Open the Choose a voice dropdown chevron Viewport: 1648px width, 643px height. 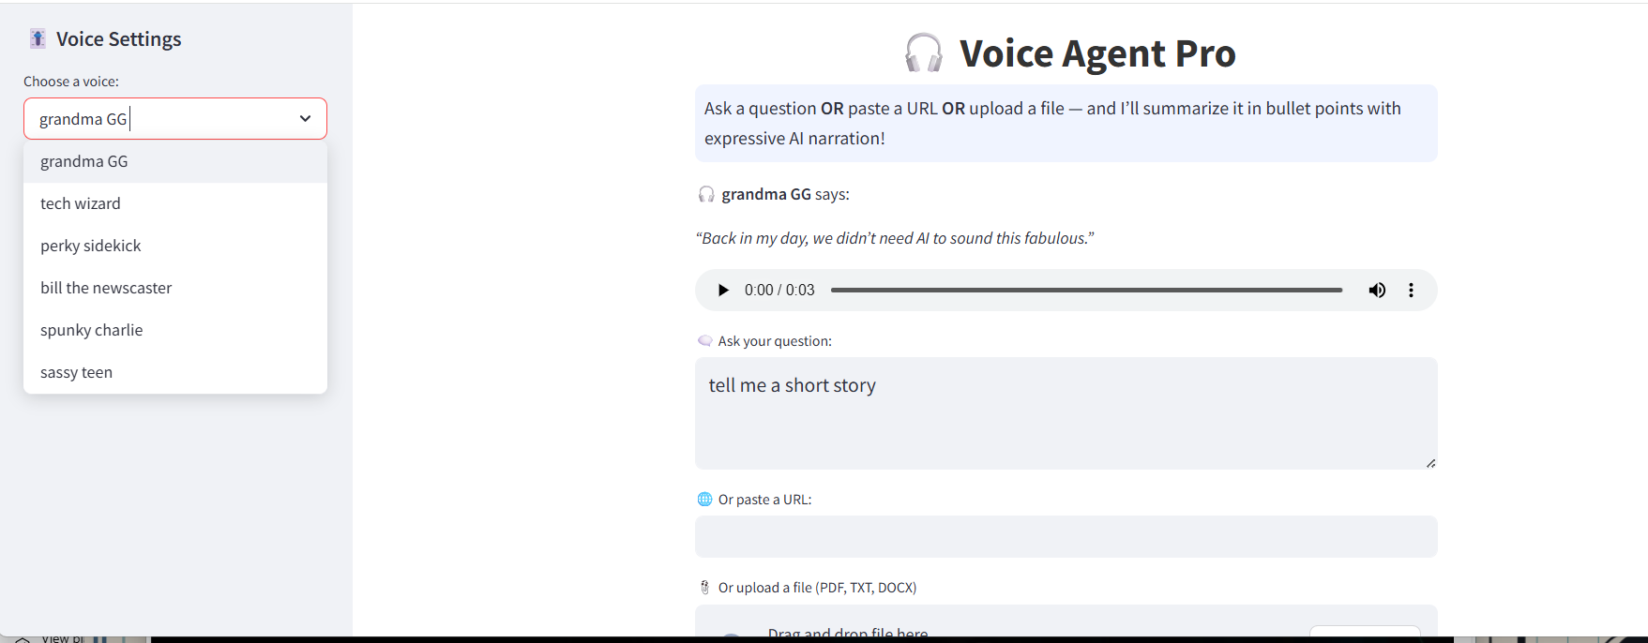[304, 119]
